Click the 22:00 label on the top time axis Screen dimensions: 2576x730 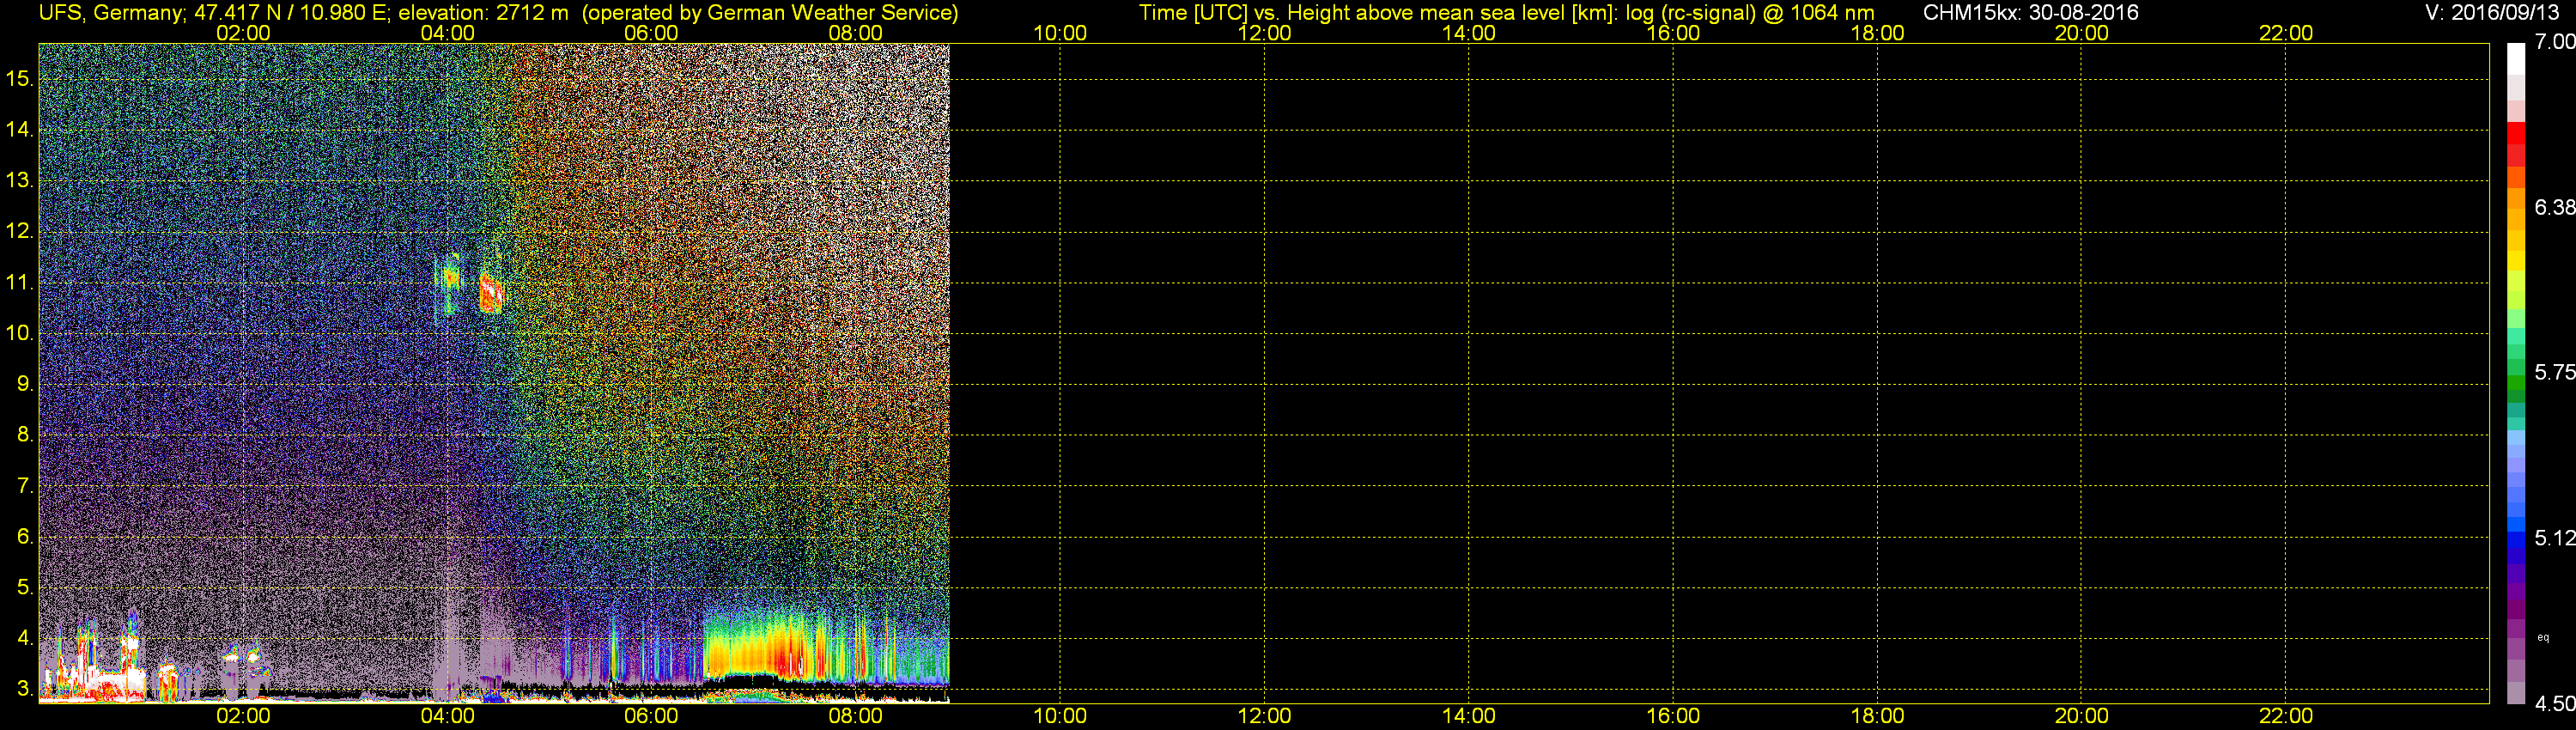[x=2286, y=33]
